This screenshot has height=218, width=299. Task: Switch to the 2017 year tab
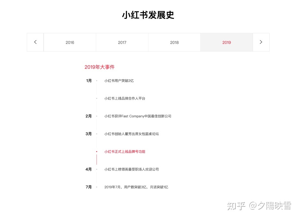click(122, 42)
